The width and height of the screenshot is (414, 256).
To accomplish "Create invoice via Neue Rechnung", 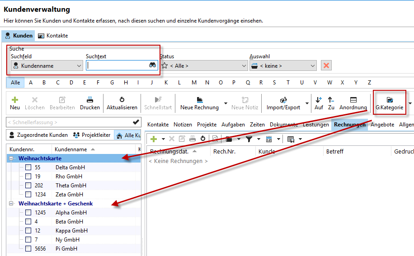I will point(199,103).
